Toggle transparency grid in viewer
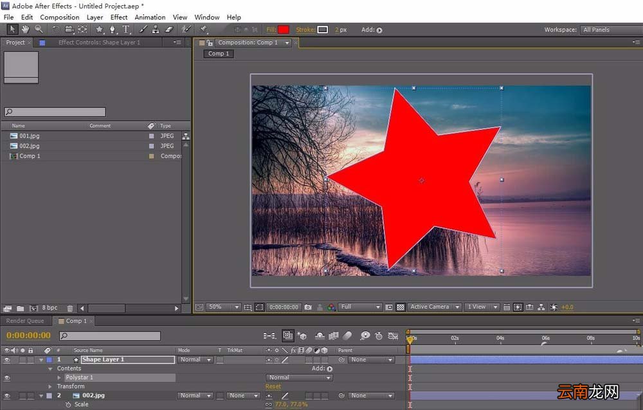The height and width of the screenshot is (410, 643). (401, 307)
